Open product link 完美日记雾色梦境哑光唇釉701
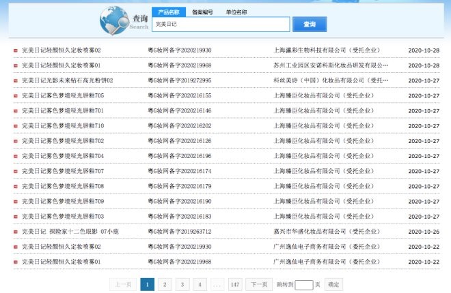451x293 pixels. pyautogui.click(x=63, y=110)
